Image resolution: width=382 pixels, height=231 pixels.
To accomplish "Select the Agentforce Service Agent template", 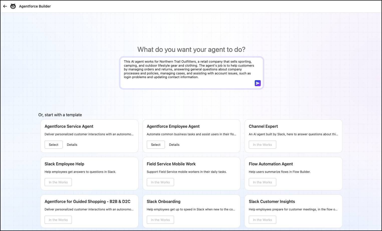I will 54,145.
